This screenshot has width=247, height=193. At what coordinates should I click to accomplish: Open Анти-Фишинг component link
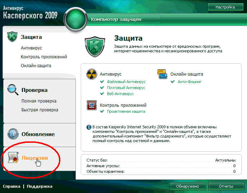[189, 82]
